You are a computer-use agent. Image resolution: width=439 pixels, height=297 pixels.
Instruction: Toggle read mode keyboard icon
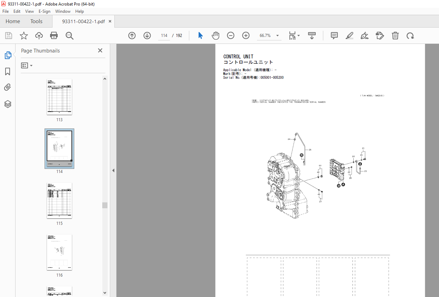pyautogui.click(x=312, y=36)
